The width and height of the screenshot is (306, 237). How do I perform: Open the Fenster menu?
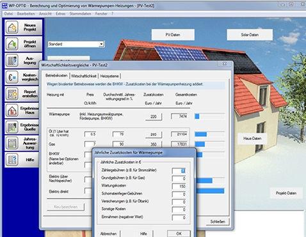101,13
